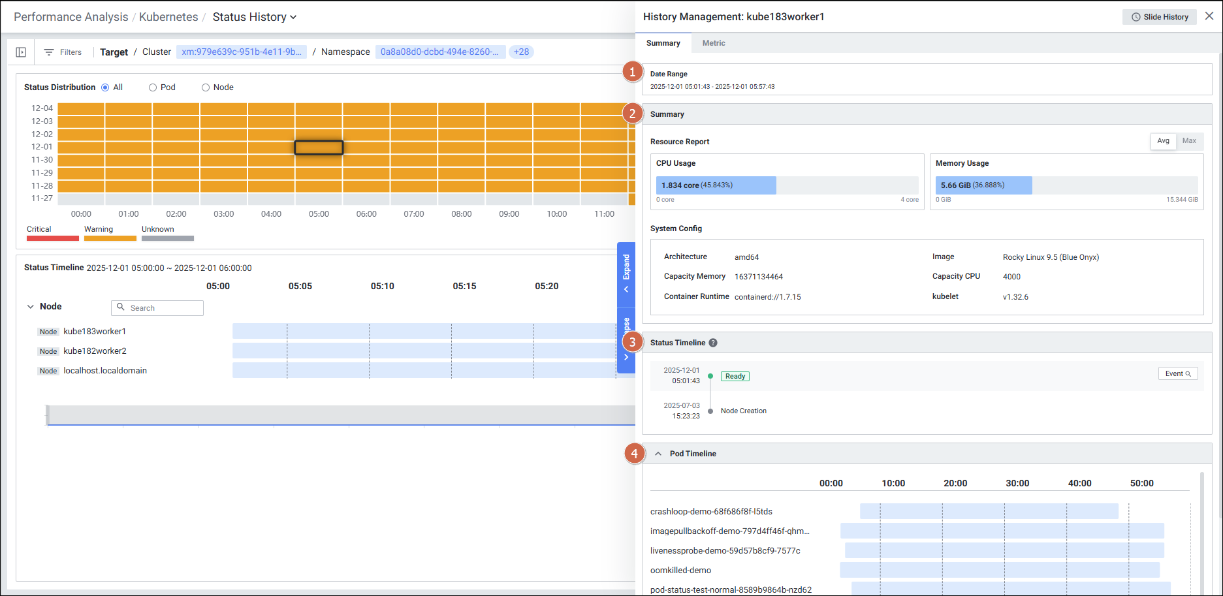Image resolution: width=1223 pixels, height=596 pixels.
Task: Click the Status Timeline help question icon
Action: click(713, 343)
